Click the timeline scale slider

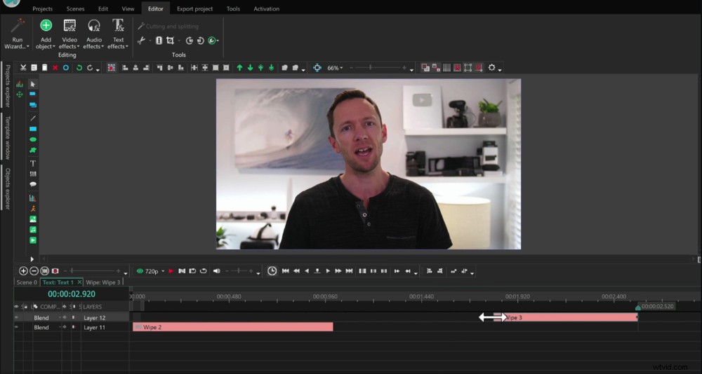(93, 271)
